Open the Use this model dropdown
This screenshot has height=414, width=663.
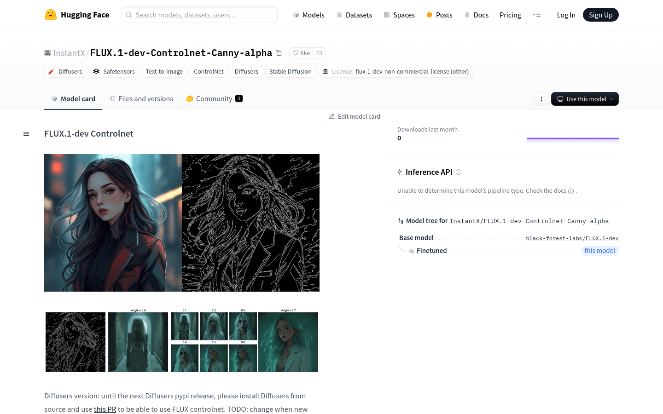pos(585,99)
